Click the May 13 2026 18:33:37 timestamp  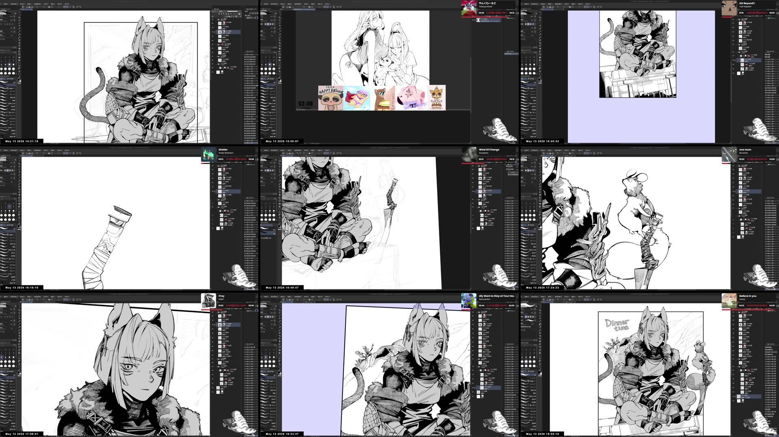[x=282, y=434]
